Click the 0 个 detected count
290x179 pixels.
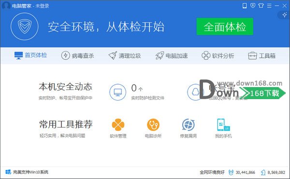pyautogui.click(x=137, y=88)
